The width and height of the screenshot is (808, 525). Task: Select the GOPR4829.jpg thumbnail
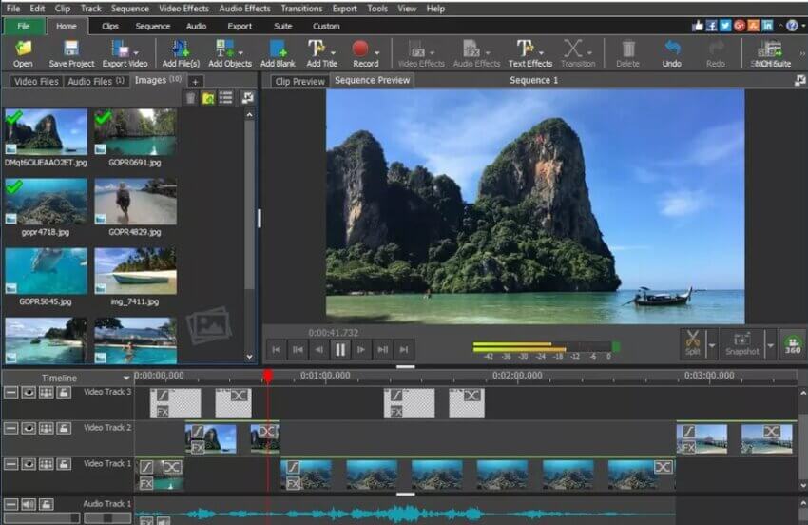click(x=136, y=202)
